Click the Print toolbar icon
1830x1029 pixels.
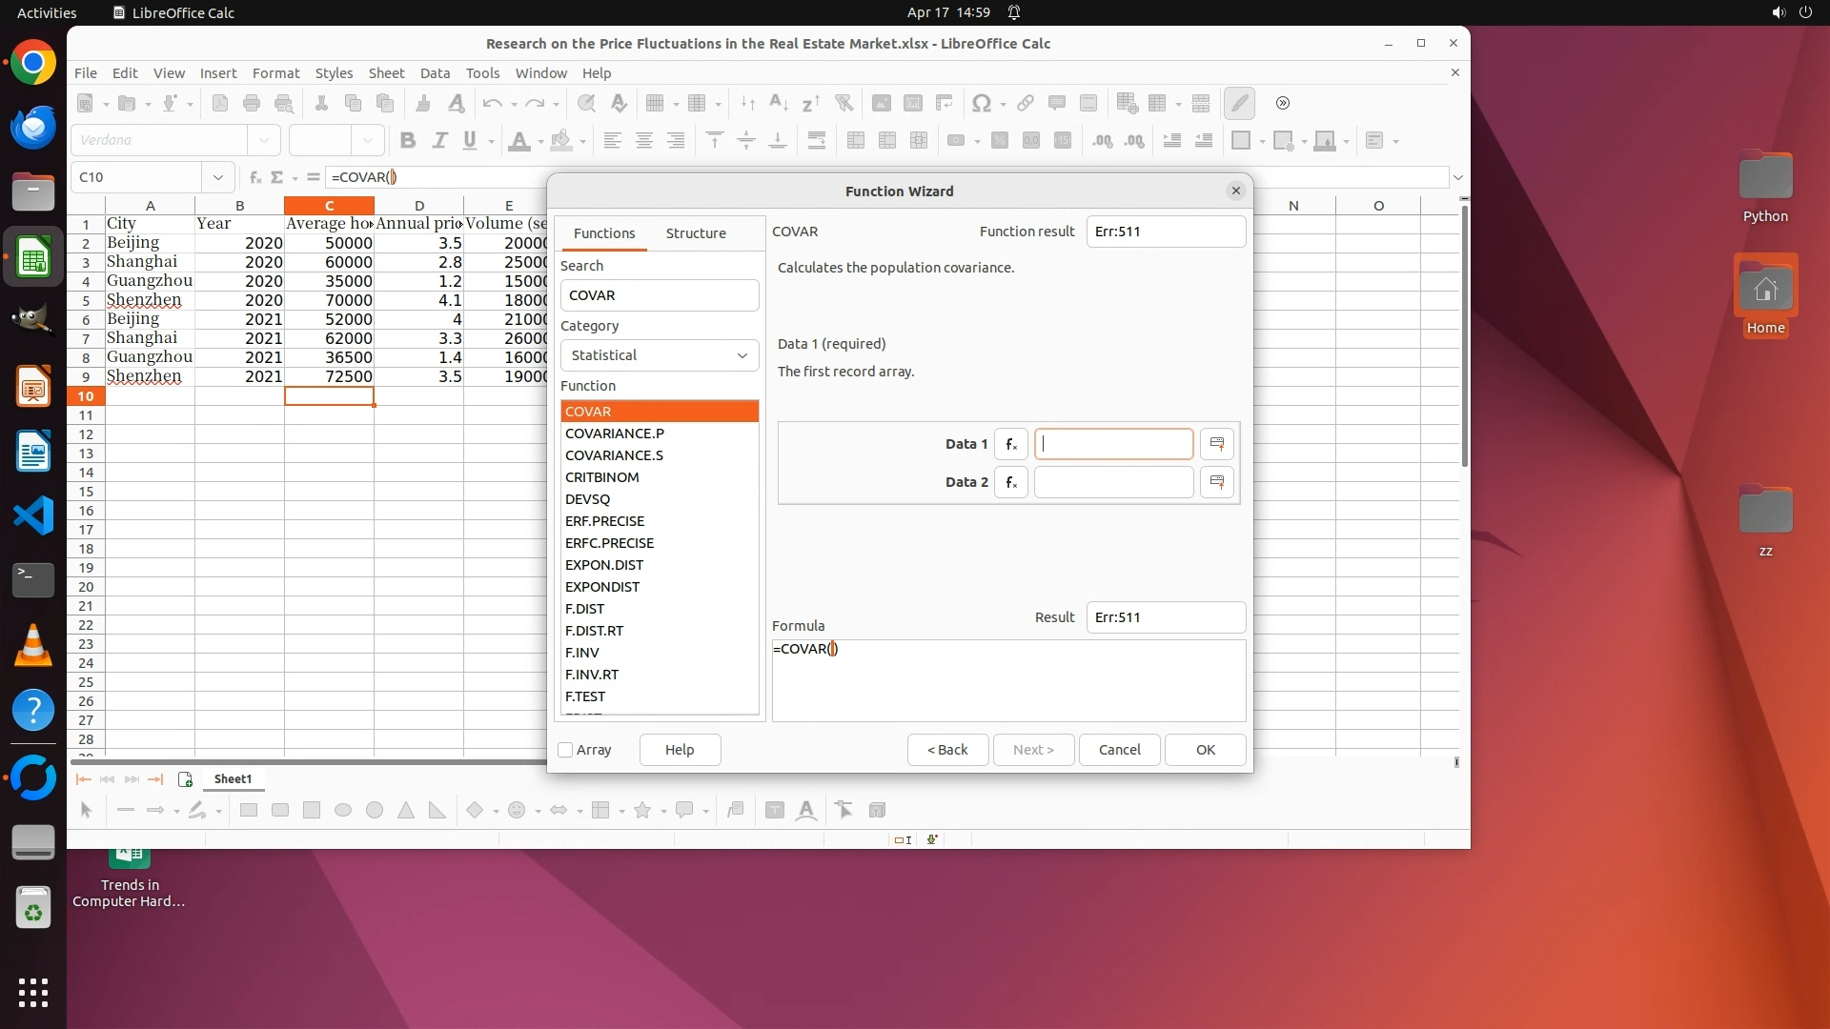click(x=252, y=103)
